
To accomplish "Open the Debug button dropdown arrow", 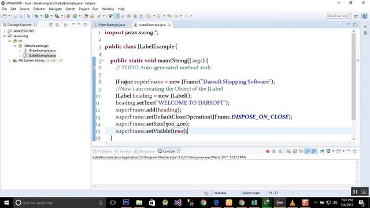I will click(x=41, y=16).
